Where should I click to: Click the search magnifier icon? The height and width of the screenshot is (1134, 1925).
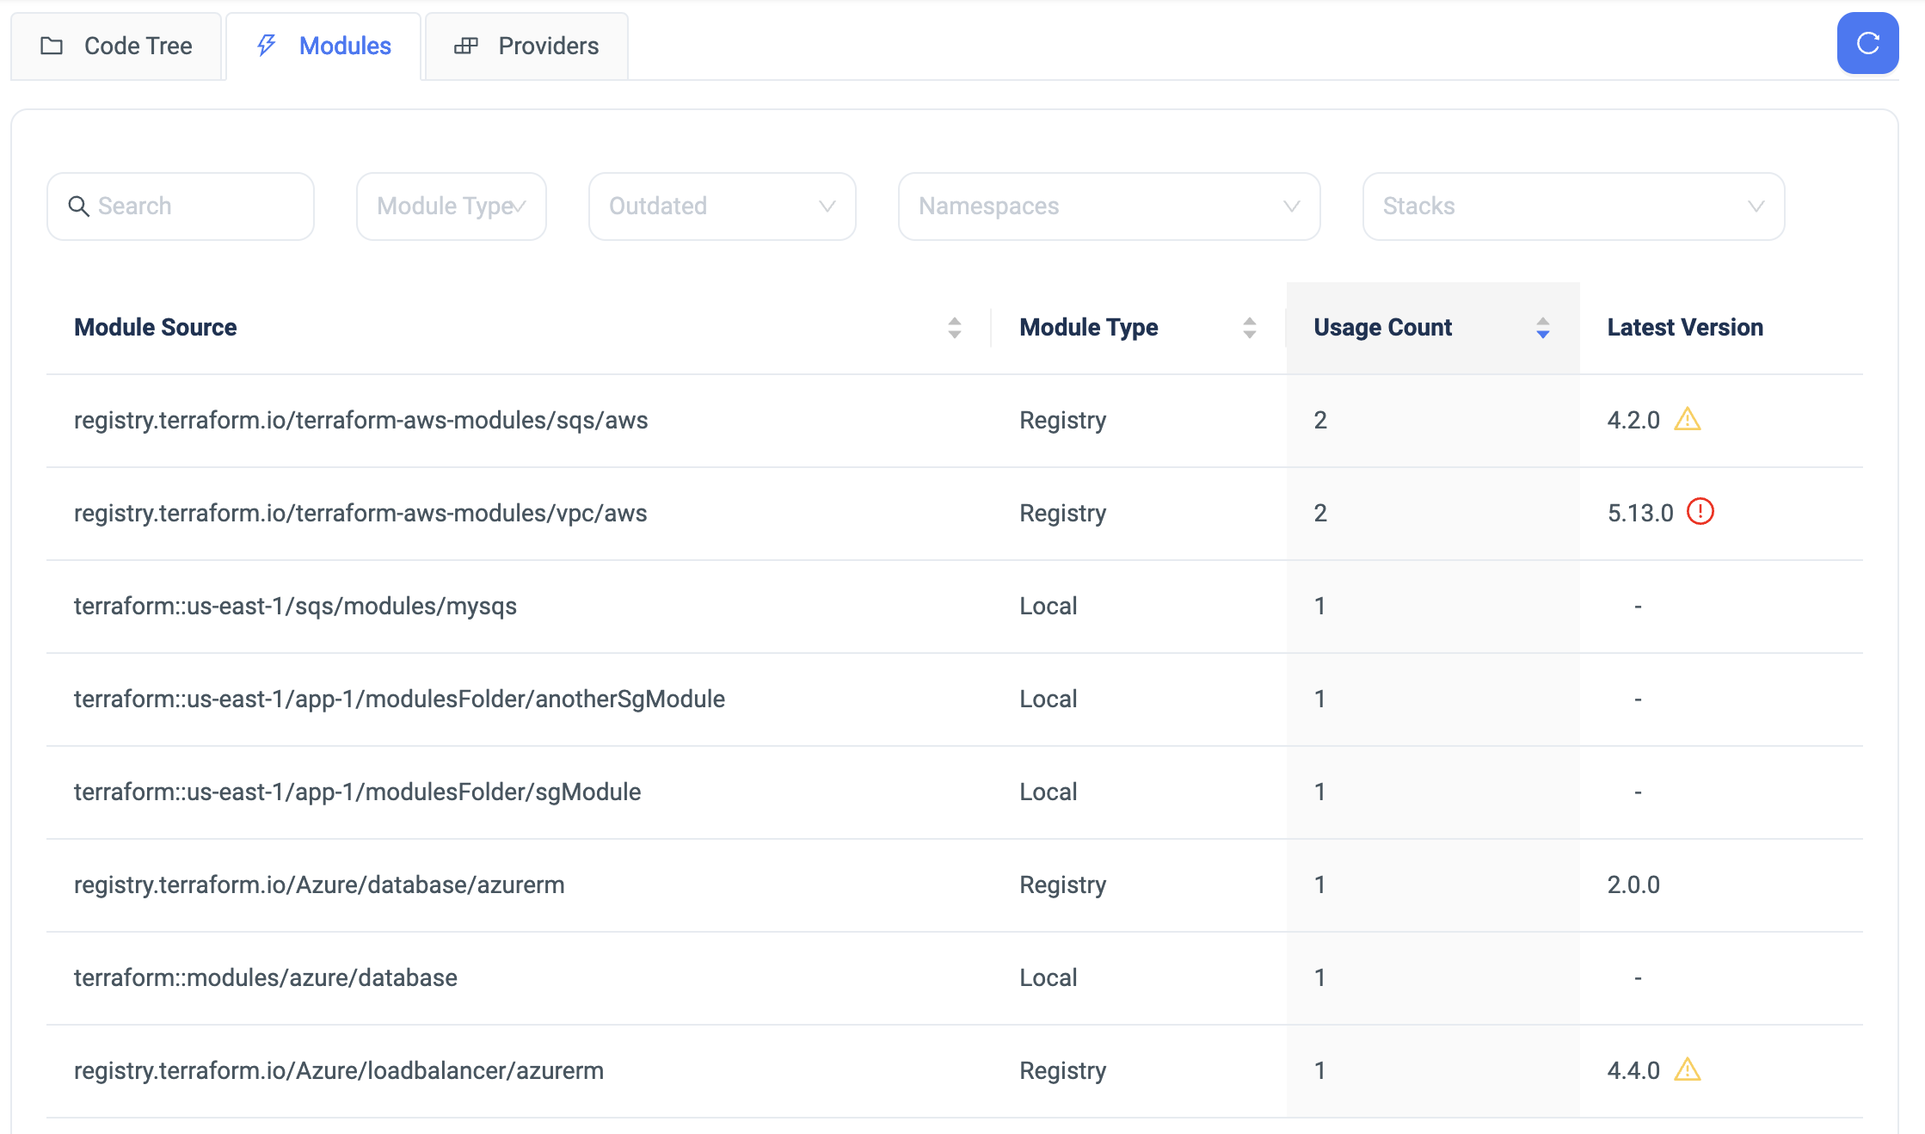(79, 206)
